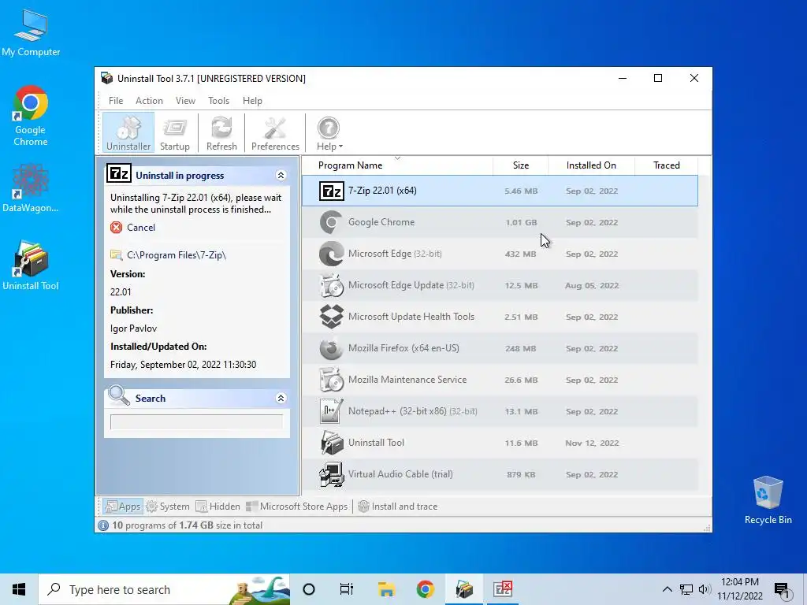Image resolution: width=807 pixels, height=605 pixels.
Task: Open Preferences from the toolbar
Action: (x=275, y=132)
